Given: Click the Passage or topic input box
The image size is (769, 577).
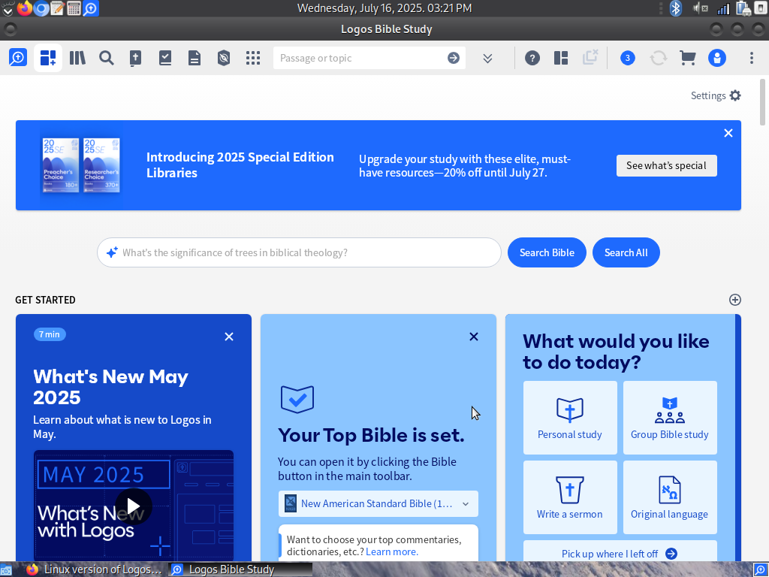Looking at the screenshot, I should pyautogui.click(x=360, y=58).
